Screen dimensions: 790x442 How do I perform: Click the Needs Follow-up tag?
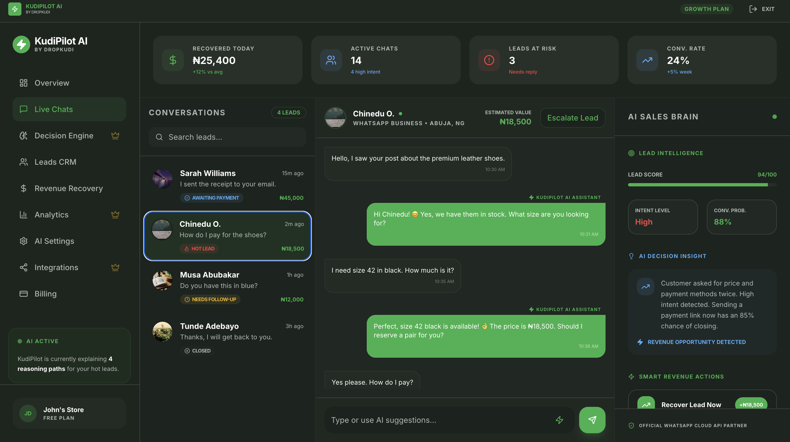tap(210, 299)
